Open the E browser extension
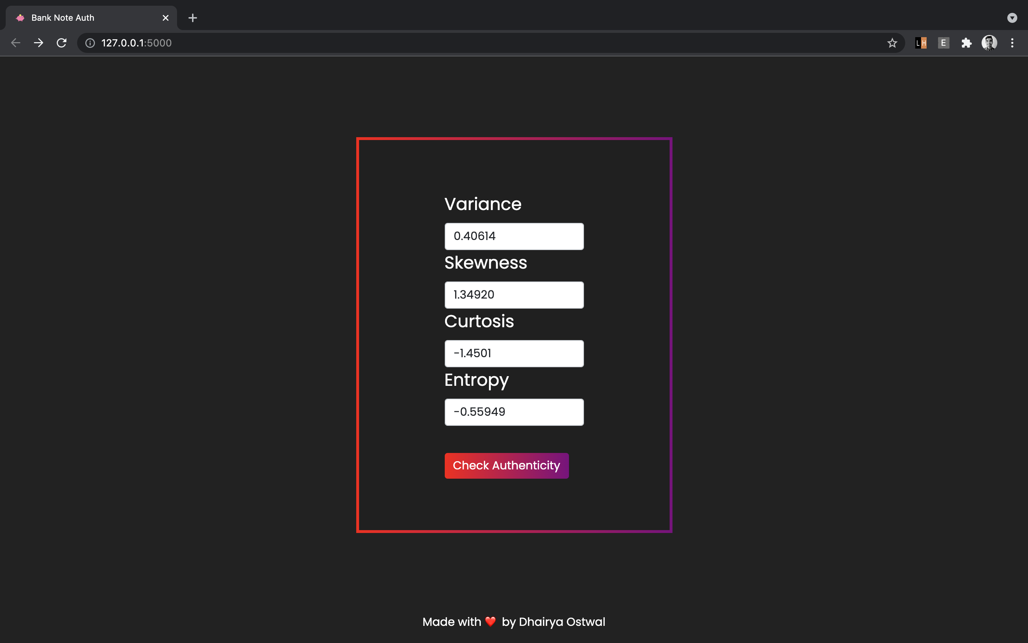 (x=943, y=43)
